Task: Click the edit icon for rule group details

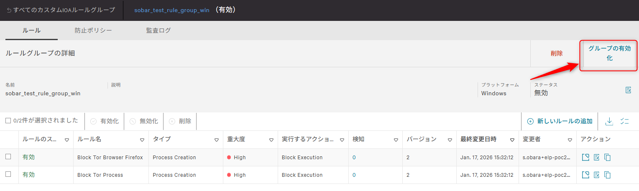Action: click(628, 90)
